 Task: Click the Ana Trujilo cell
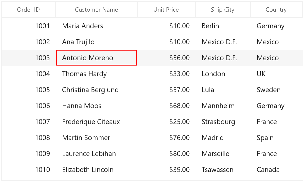click(96, 42)
